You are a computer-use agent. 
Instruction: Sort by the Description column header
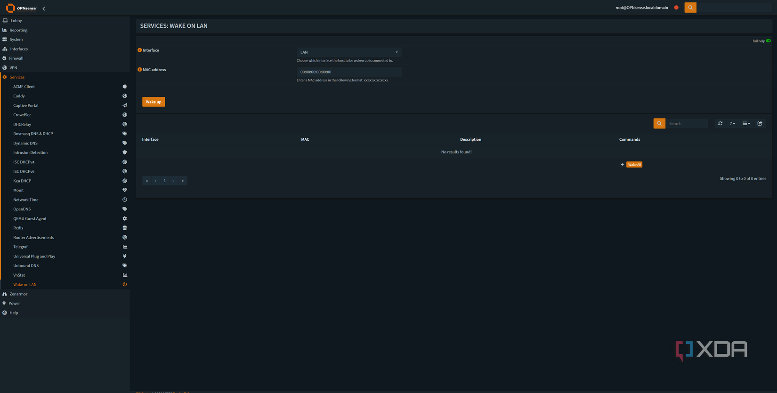point(470,139)
